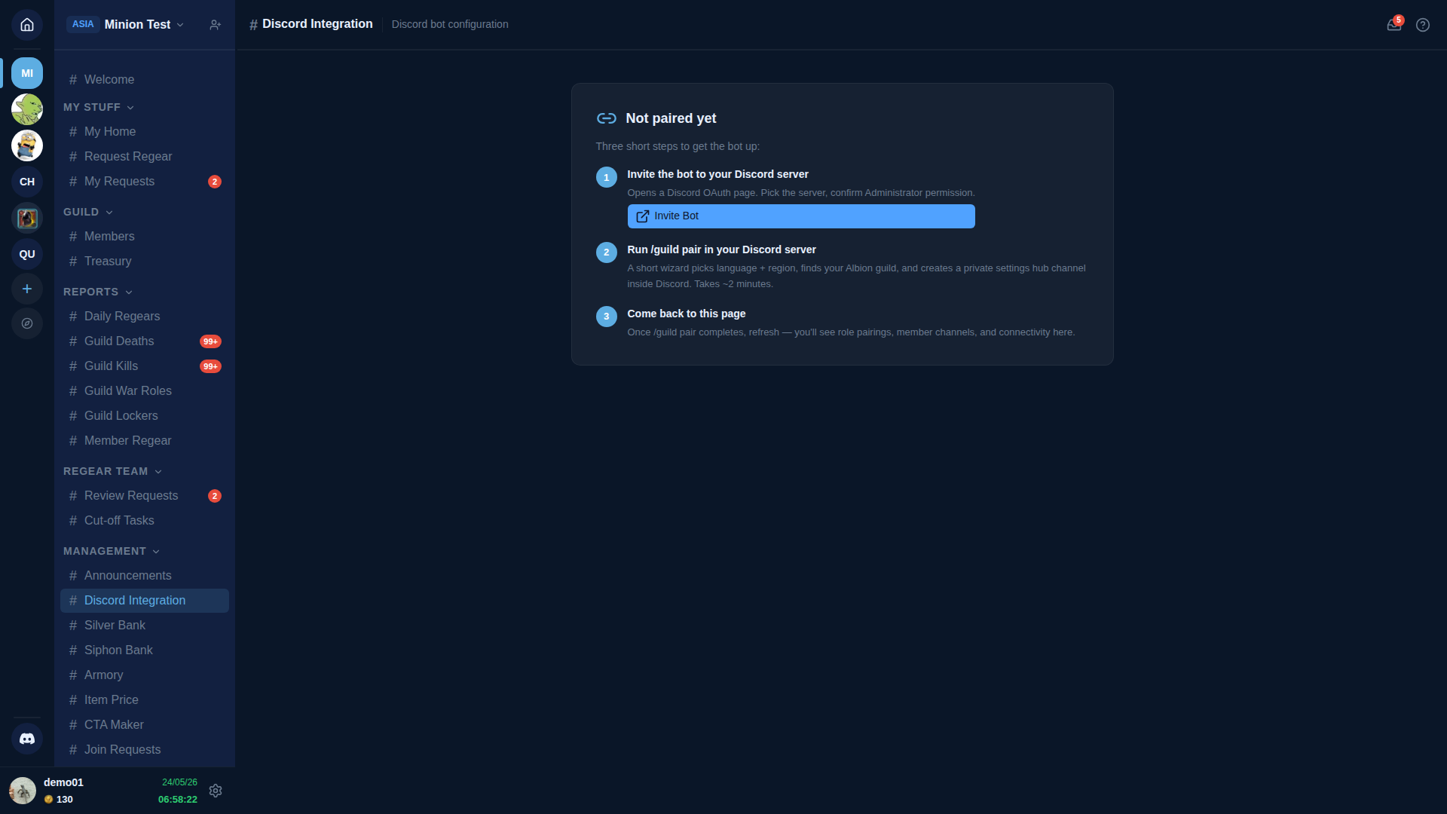Select the dark character portrait guild avatar
The image size is (1447, 814).
pyautogui.click(x=27, y=218)
